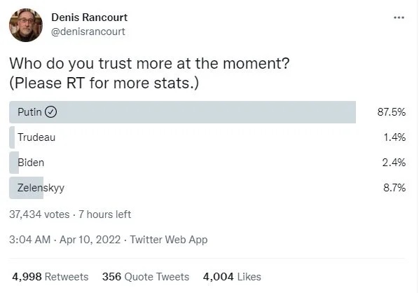Click Denis Rancourt's profile avatar
The image size is (419, 293).
coord(26,25)
